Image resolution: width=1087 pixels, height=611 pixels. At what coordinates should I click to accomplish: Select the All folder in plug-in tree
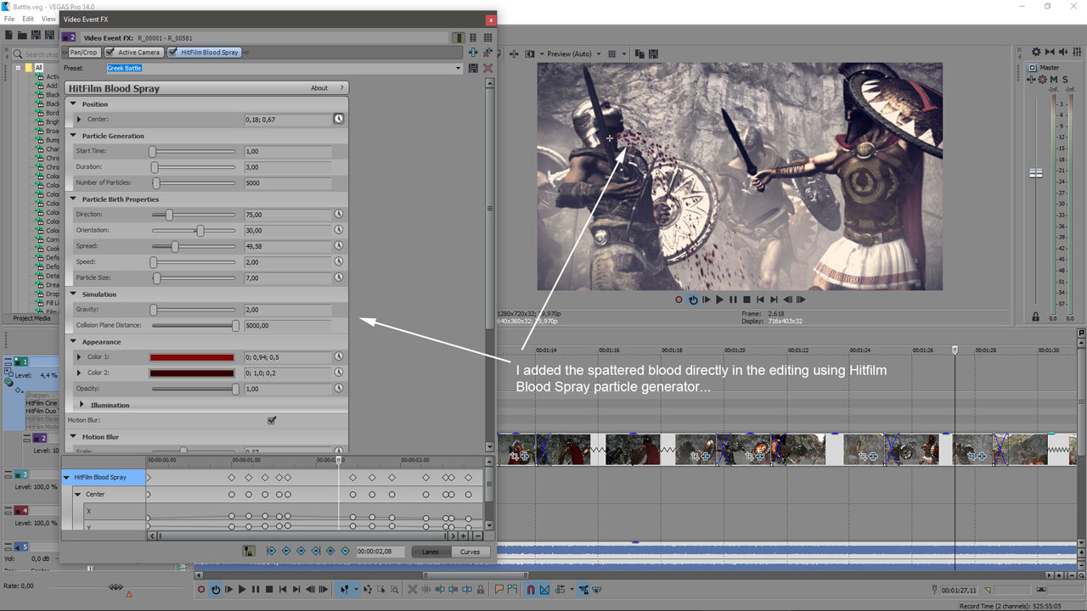pos(39,68)
